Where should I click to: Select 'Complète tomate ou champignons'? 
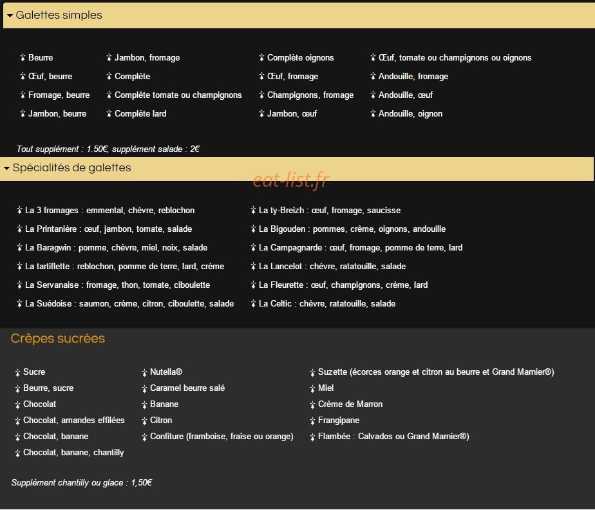[178, 95]
